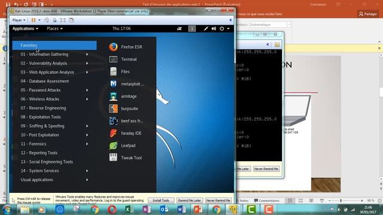
Task: Expand 01 - Information Gathering submenu
Action: click(87, 54)
